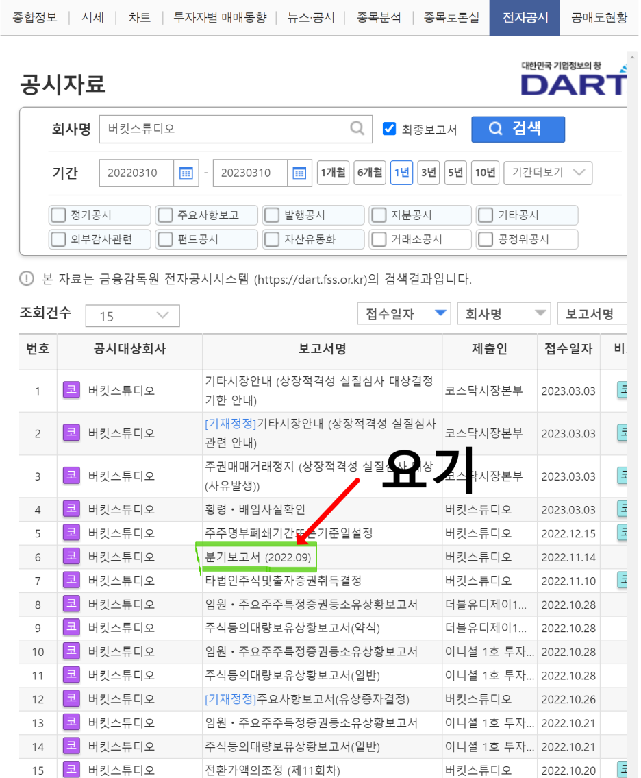Image resolution: width=641 pixels, height=778 pixels.
Task: Click the 2022.11.14 date cell
Action: tap(568, 557)
